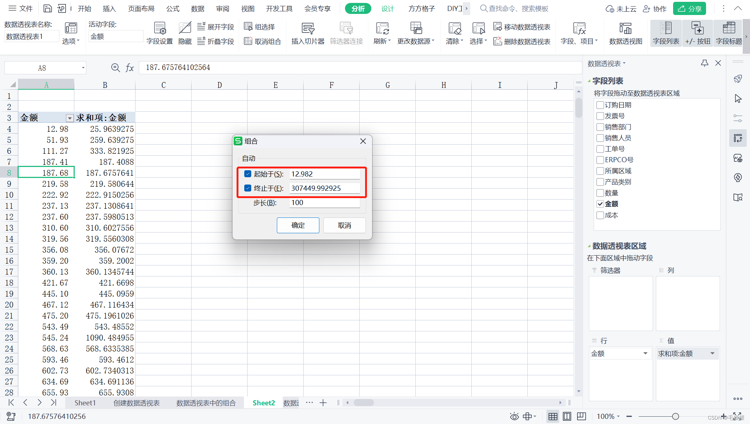
Task: Open the 公式 ribbon tab
Action: [x=172, y=8]
